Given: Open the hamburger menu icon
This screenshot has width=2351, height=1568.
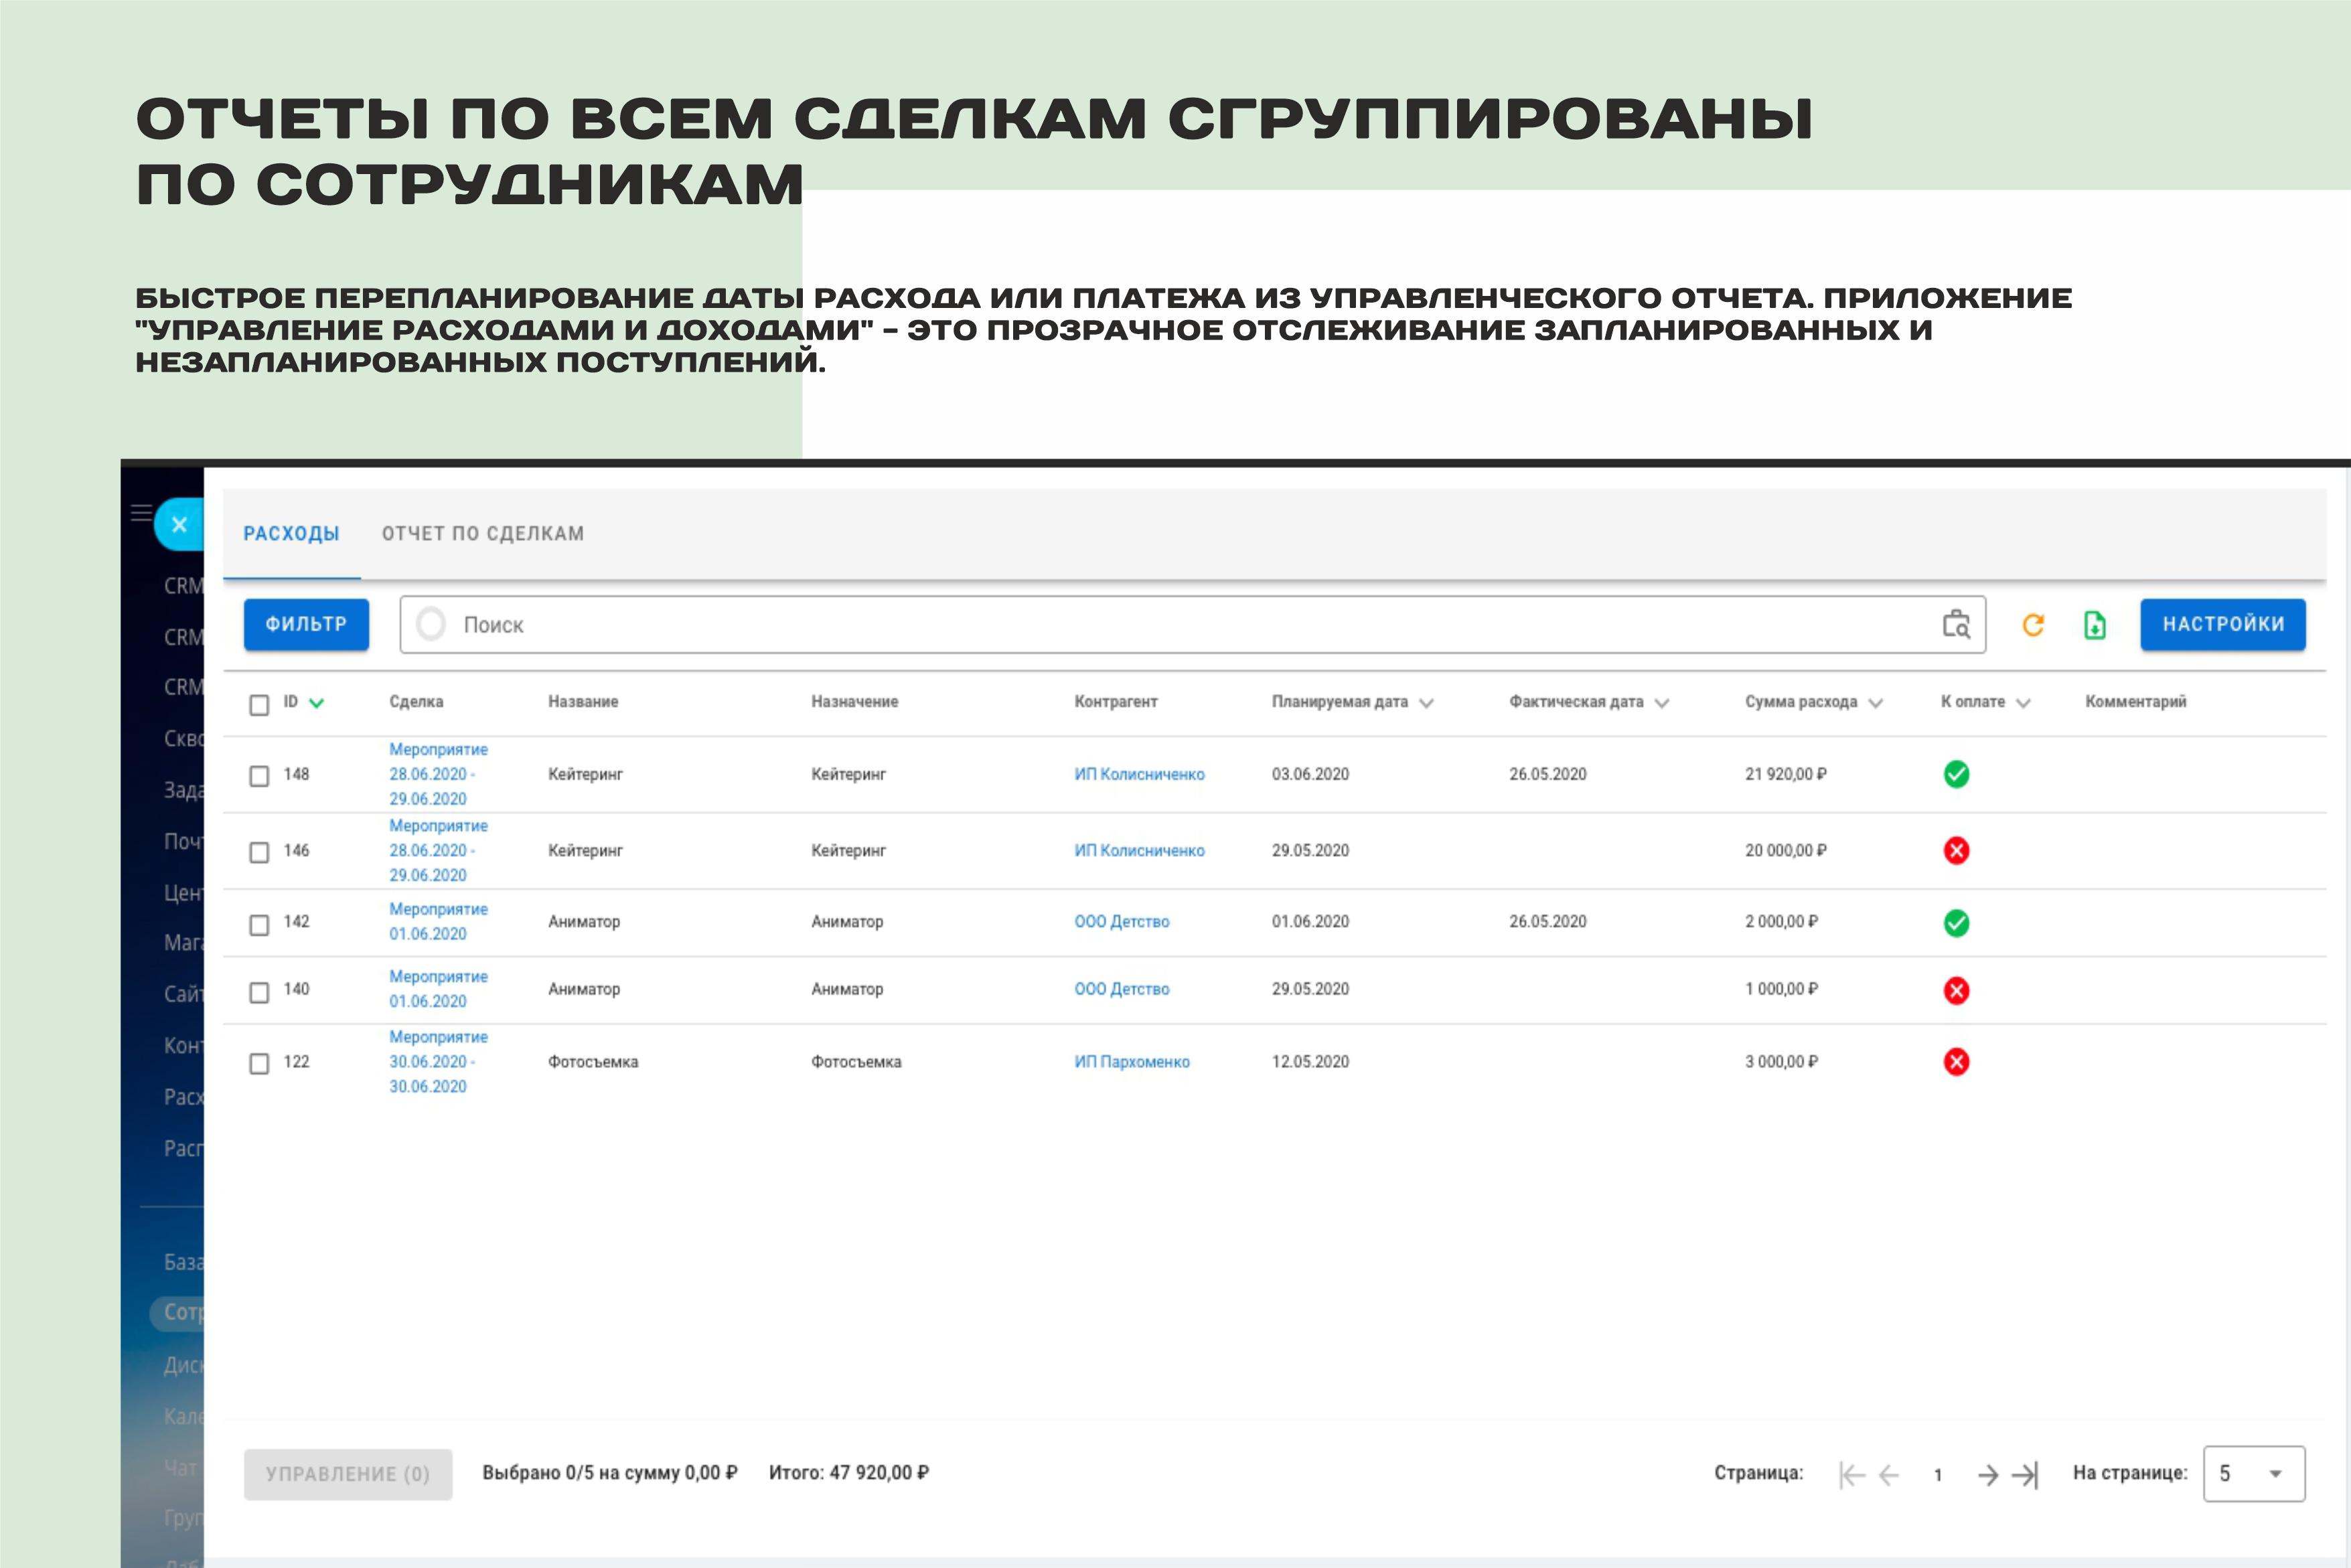Looking at the screenshot, I should pos(141,513).
